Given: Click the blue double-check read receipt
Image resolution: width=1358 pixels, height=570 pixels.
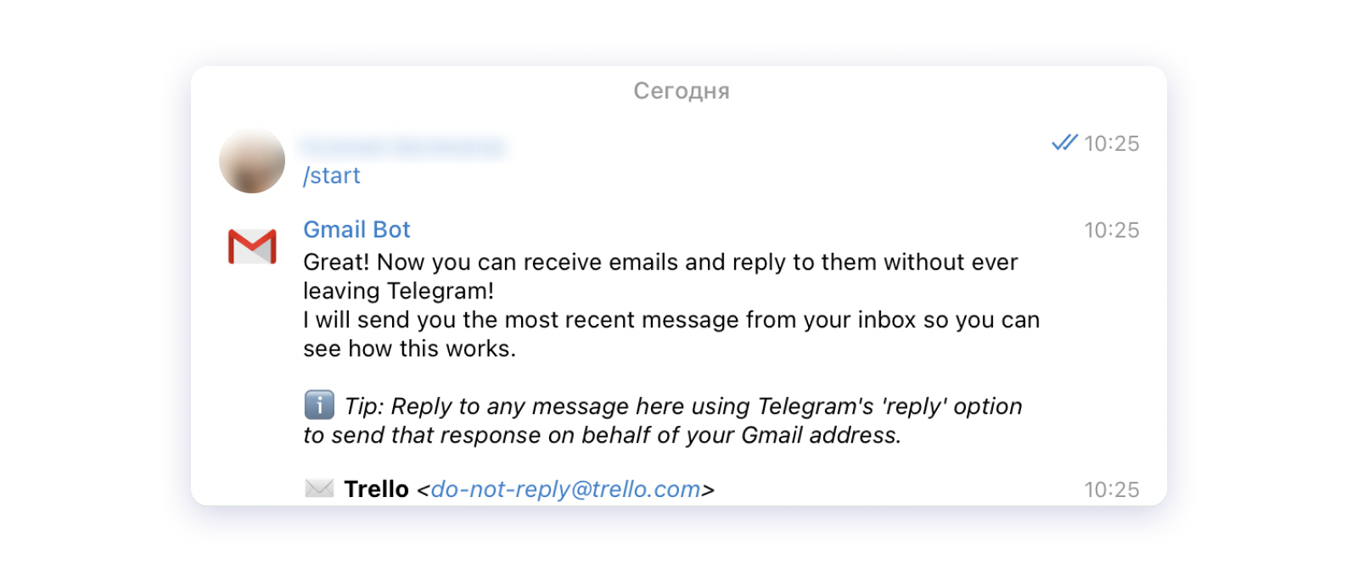Looking at the screenshot, I should 1064,142.
